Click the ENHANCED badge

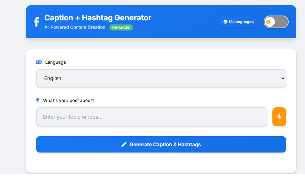coord(121,27)
